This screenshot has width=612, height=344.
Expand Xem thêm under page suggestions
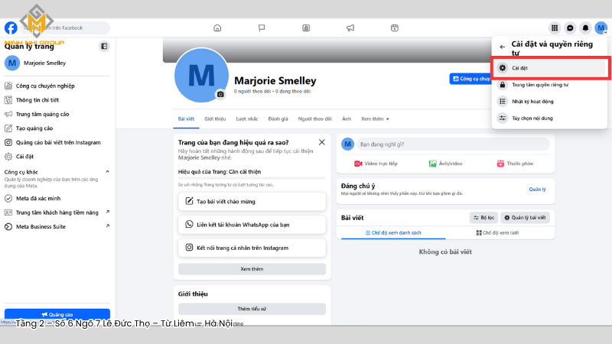[x=252, y=269]
